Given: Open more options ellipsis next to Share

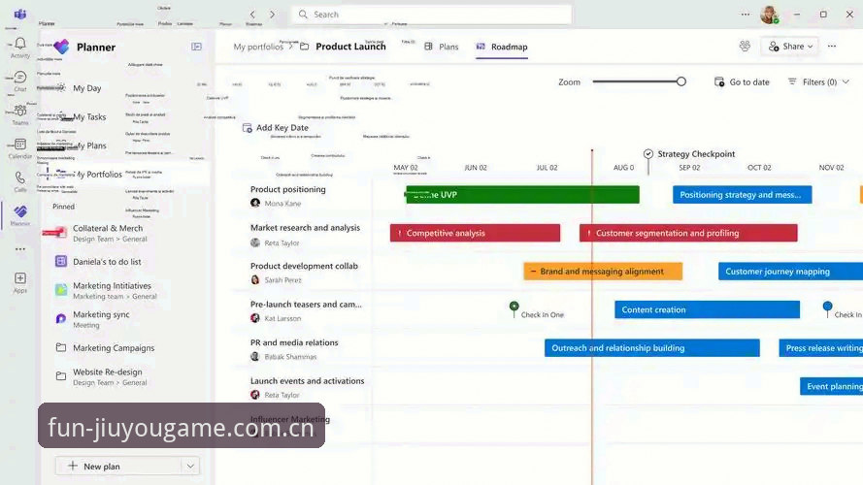Looking at the screenshot, I should pyautogui.click(x=832, y=47).
